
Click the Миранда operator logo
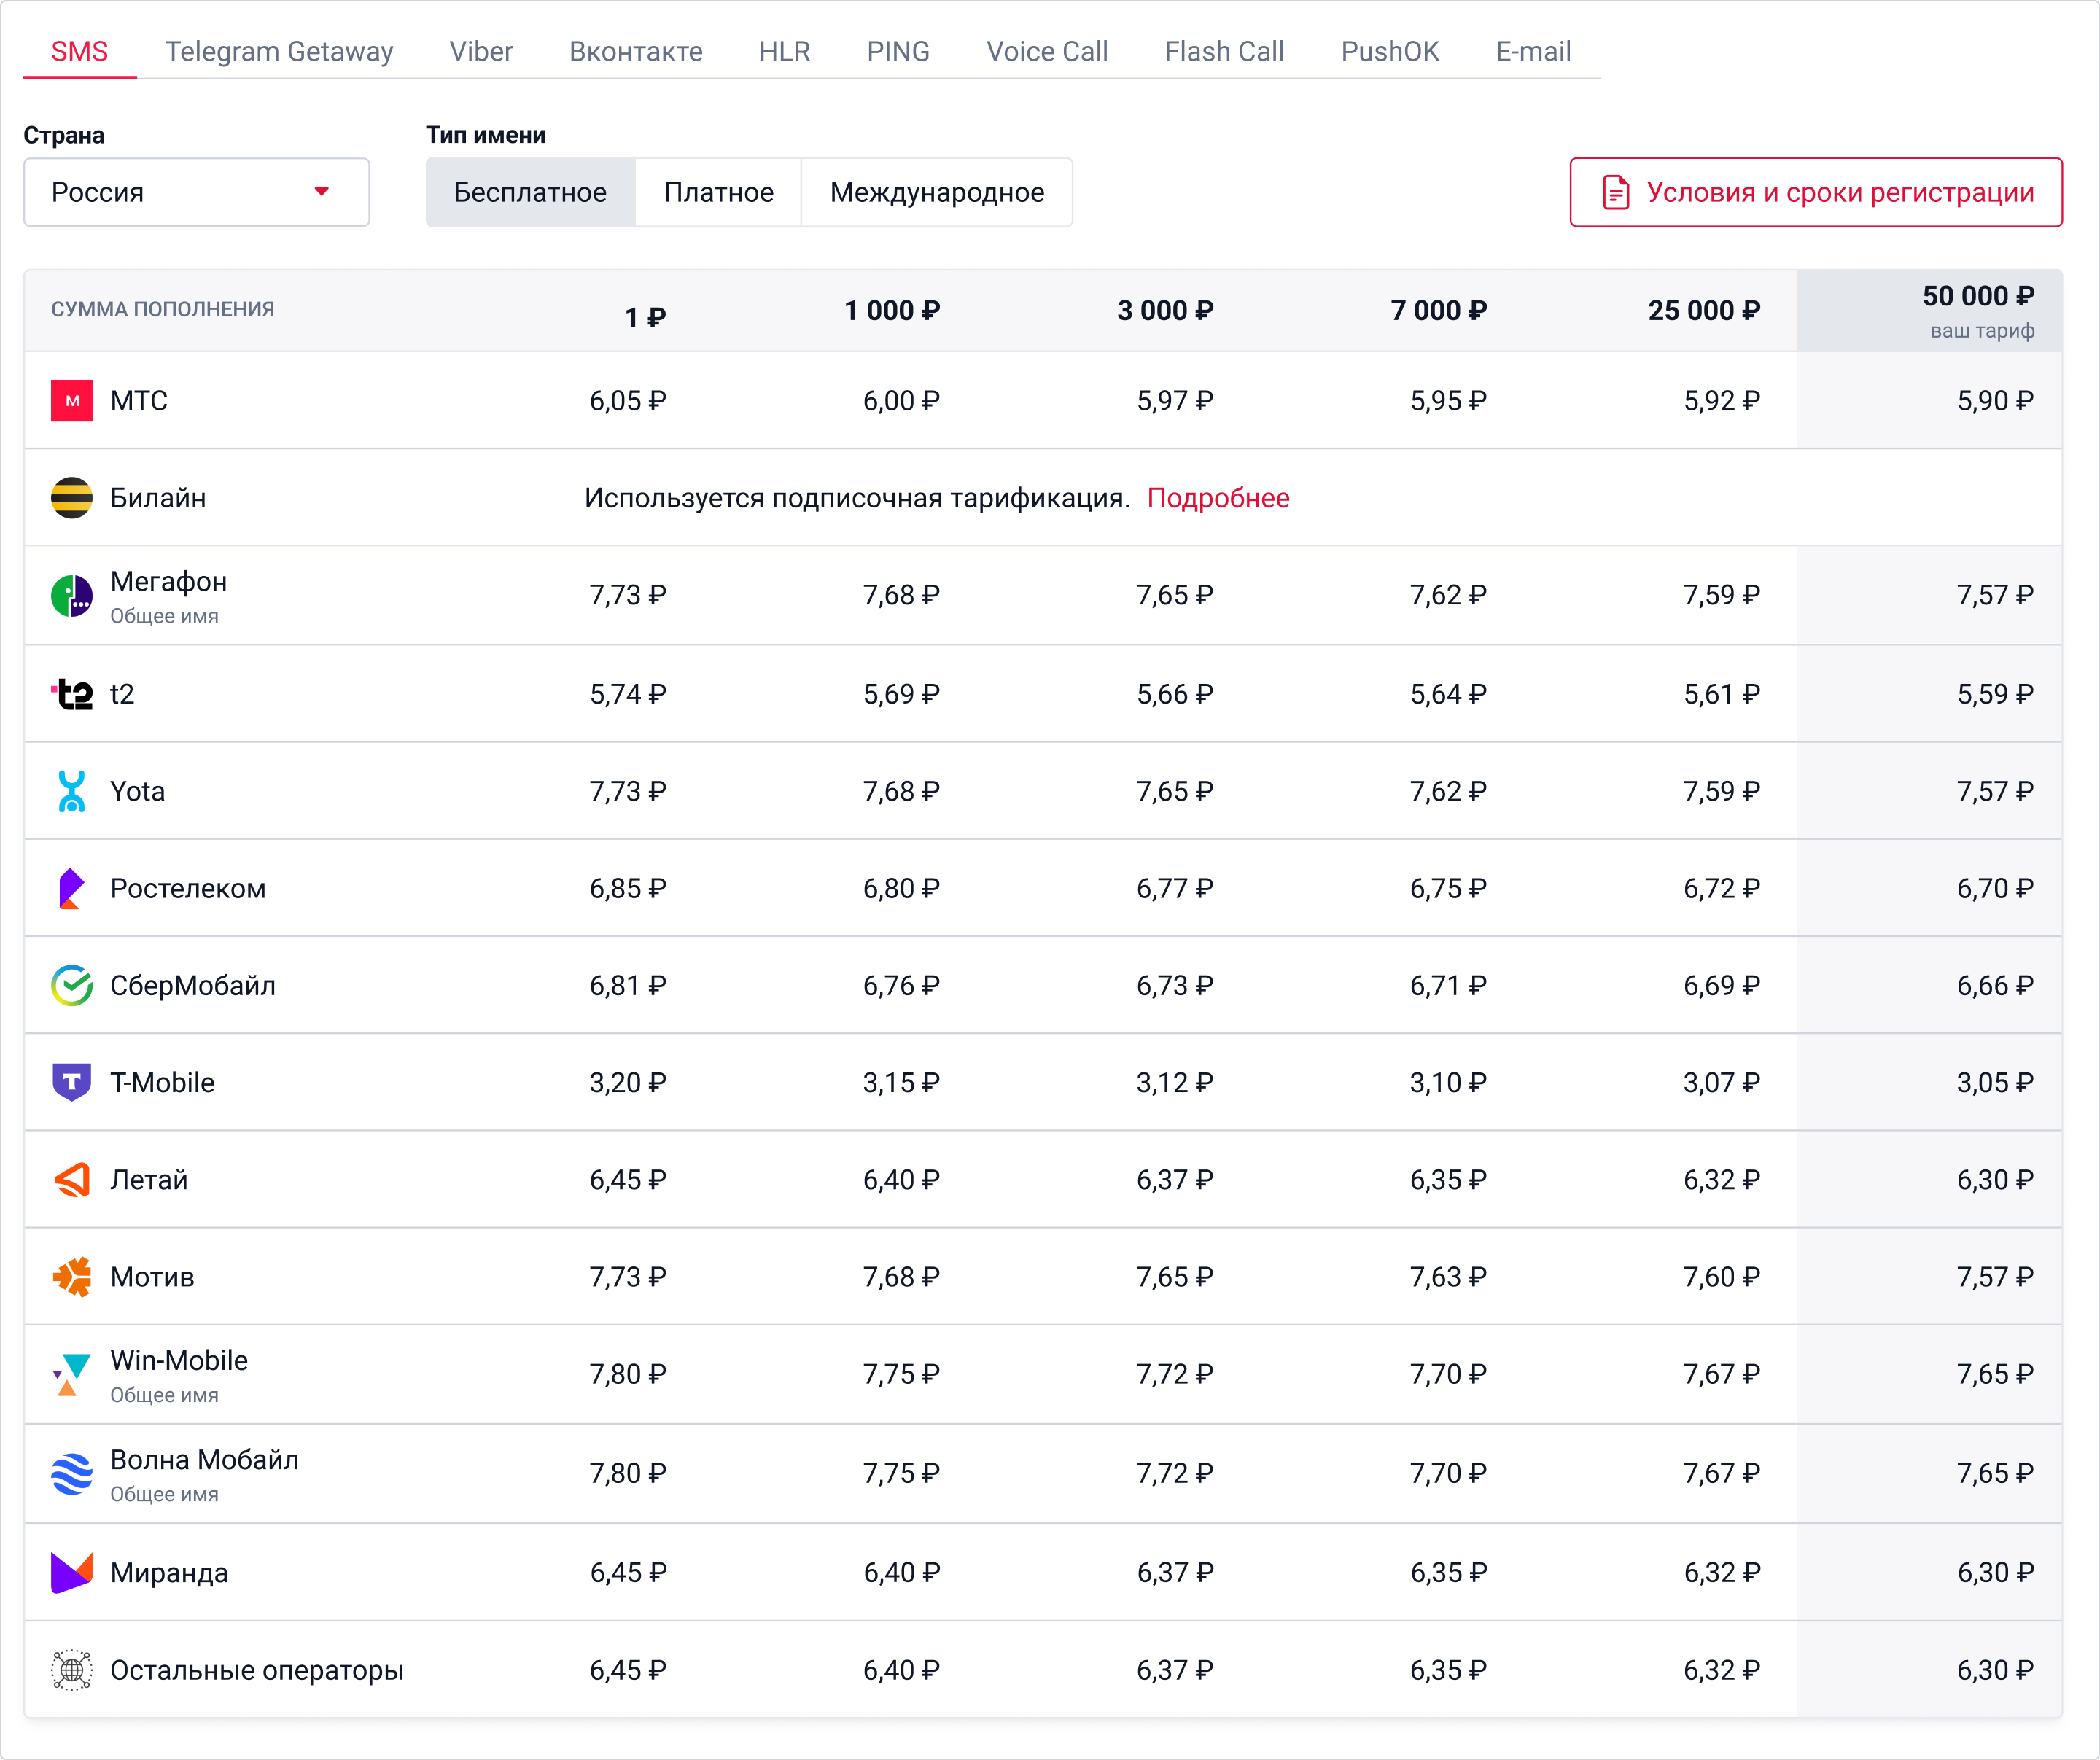point(72,1573)
